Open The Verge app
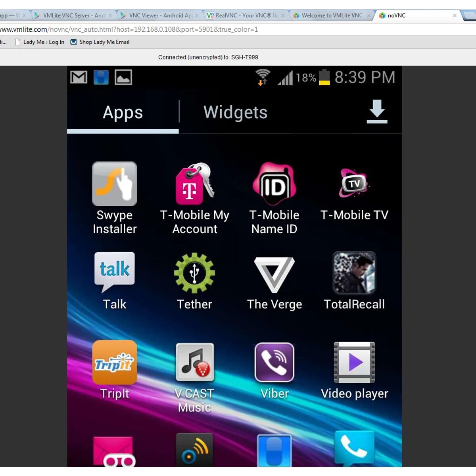This screenshot has width=476, height=476. click(x=274, y=274)
